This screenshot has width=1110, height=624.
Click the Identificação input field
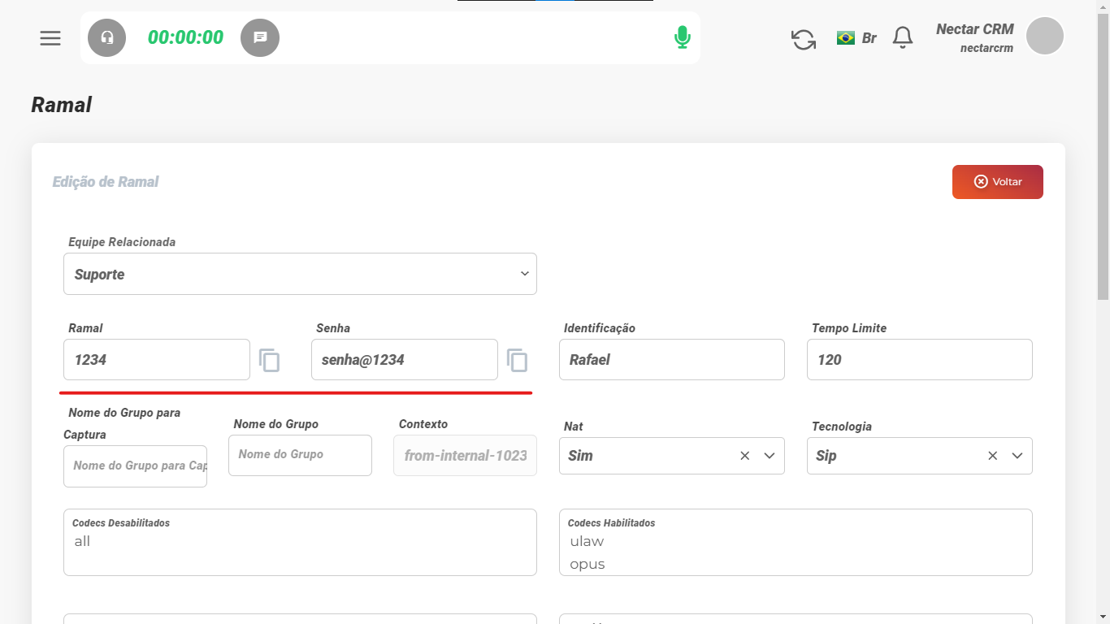pos(672,359)
